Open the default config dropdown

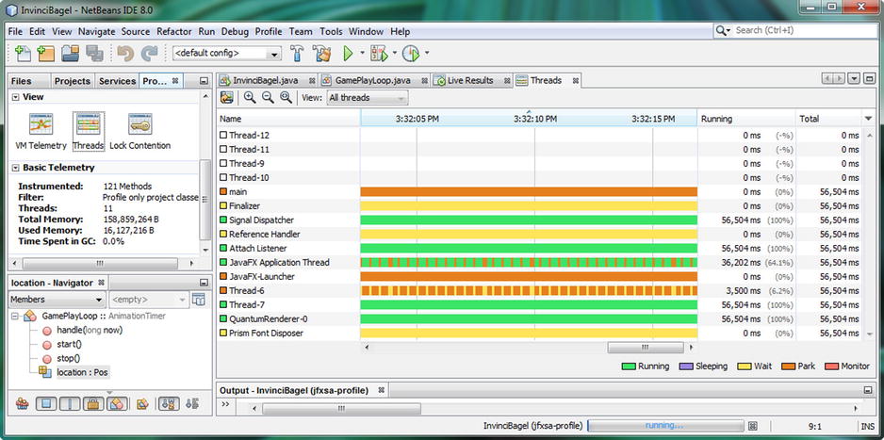226,54
